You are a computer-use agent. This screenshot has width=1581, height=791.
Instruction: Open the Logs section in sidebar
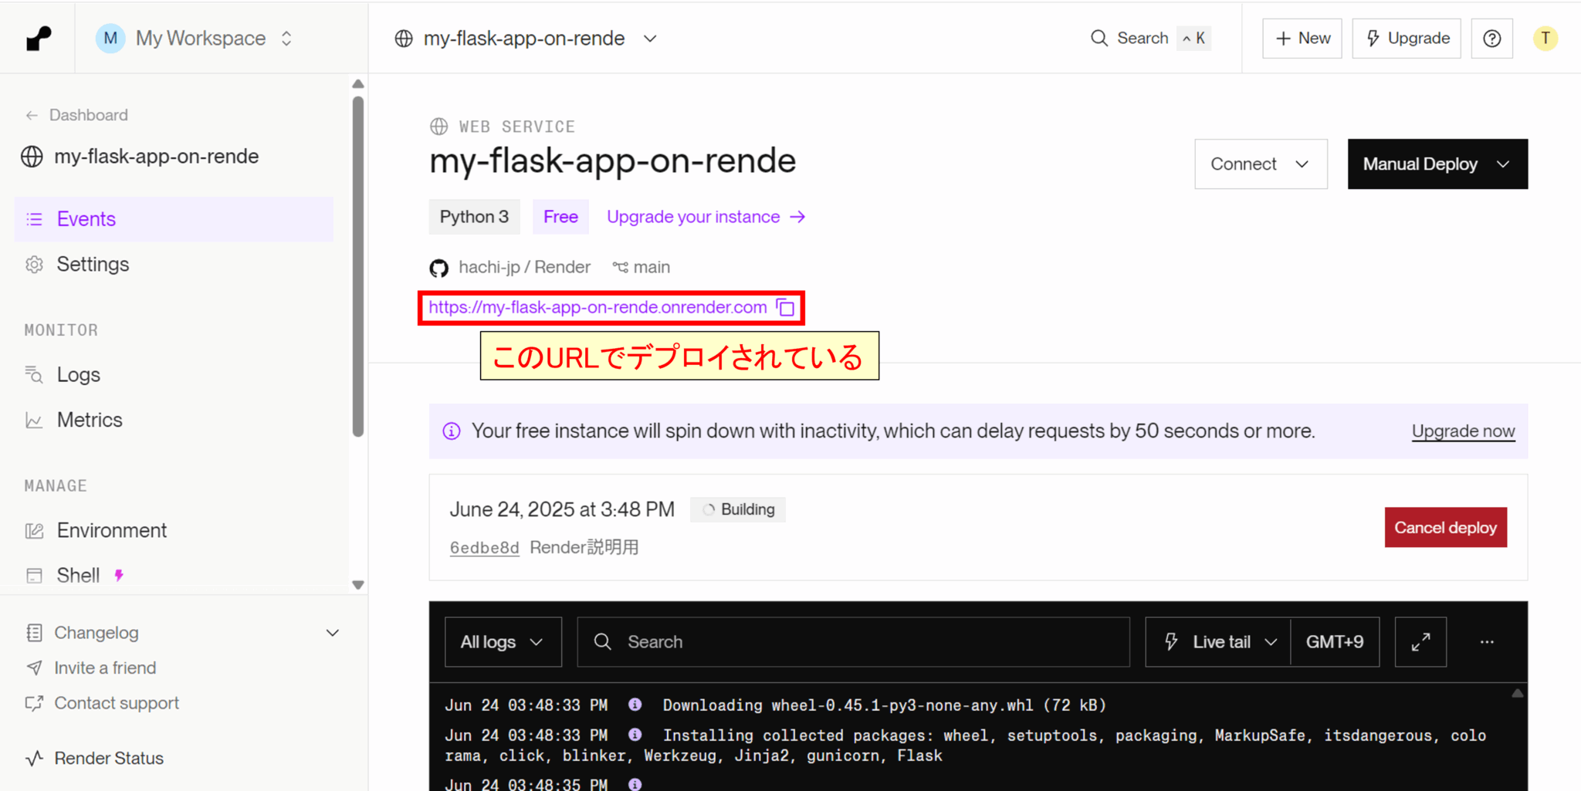78,375
